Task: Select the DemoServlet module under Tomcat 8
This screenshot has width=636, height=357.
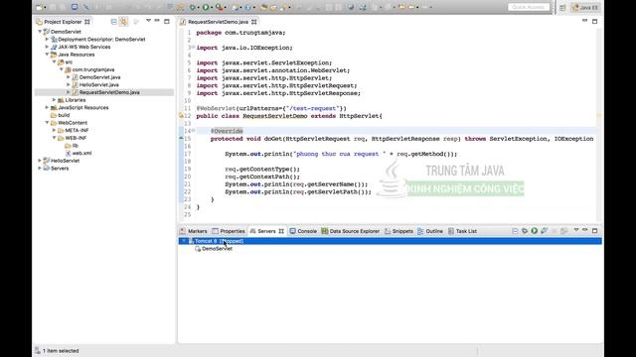Action: pos(217,249)
